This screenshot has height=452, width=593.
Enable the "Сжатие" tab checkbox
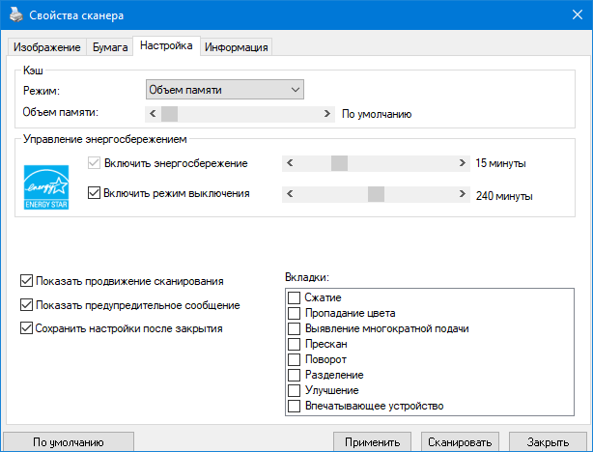tap(294, 298)
